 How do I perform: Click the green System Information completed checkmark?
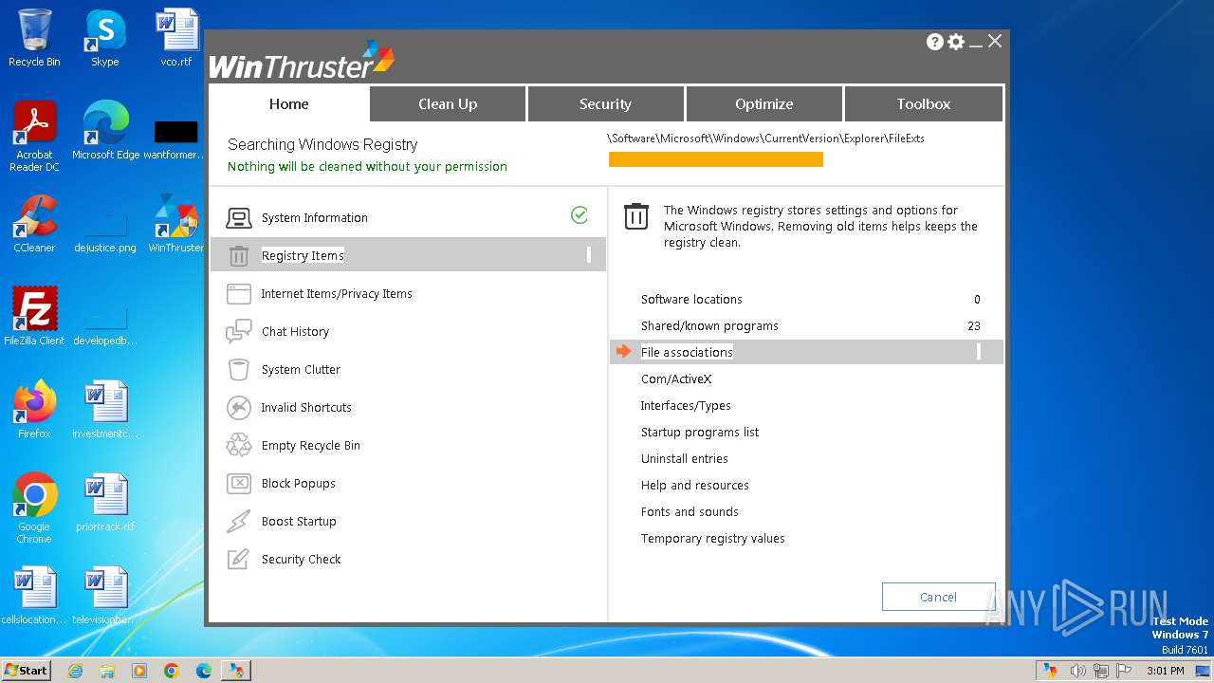click(579, 215)
